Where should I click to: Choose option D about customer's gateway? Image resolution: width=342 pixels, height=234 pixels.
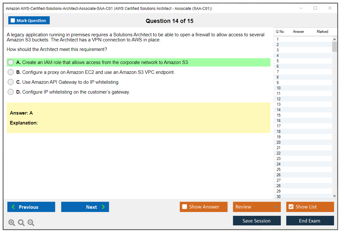[x=11, y=92]
